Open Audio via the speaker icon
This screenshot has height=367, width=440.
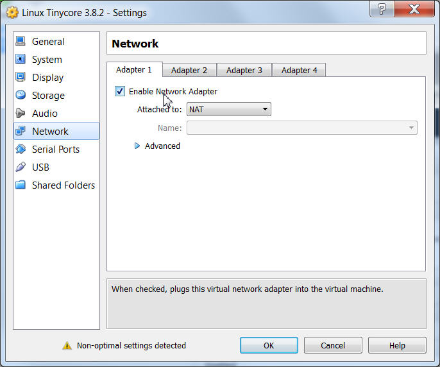click(21, 114)
